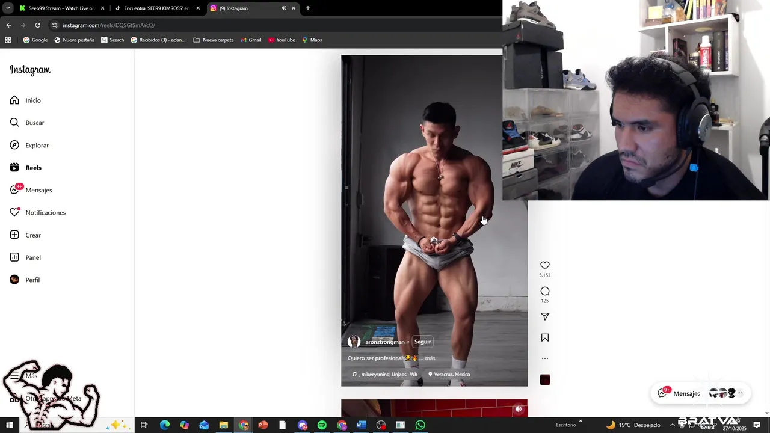The width and height of the screenshot is (770, 433).
Task: Open Windows notification center
Action: pyautogui.click(x=757, y=425)
